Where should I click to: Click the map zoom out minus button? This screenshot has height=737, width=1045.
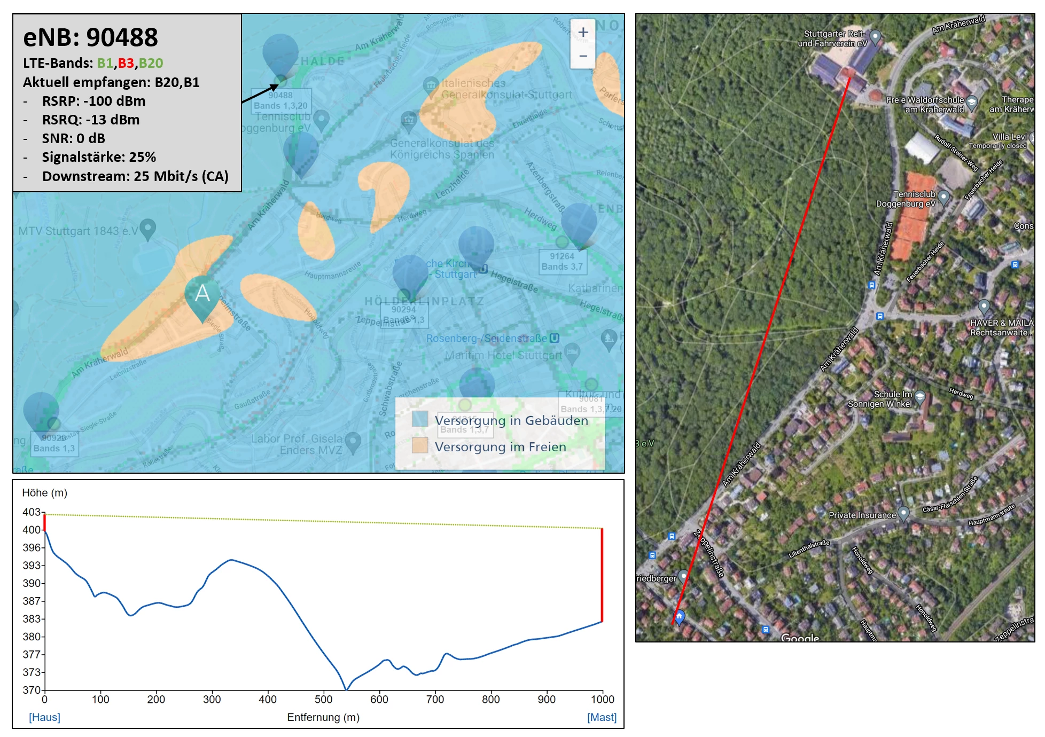pyautogui.click(x=583, y=56)
